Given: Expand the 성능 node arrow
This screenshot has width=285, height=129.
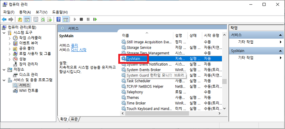Looking at the screenshot, I should tap(10, 59).
